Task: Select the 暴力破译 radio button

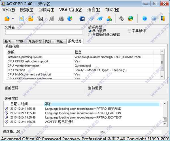Action: click(90, 31)
